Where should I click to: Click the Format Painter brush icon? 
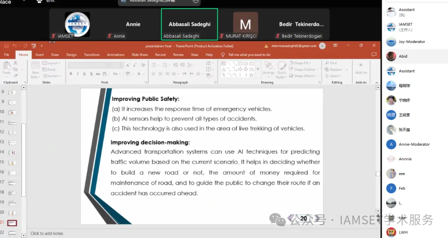tap(15, 75)
